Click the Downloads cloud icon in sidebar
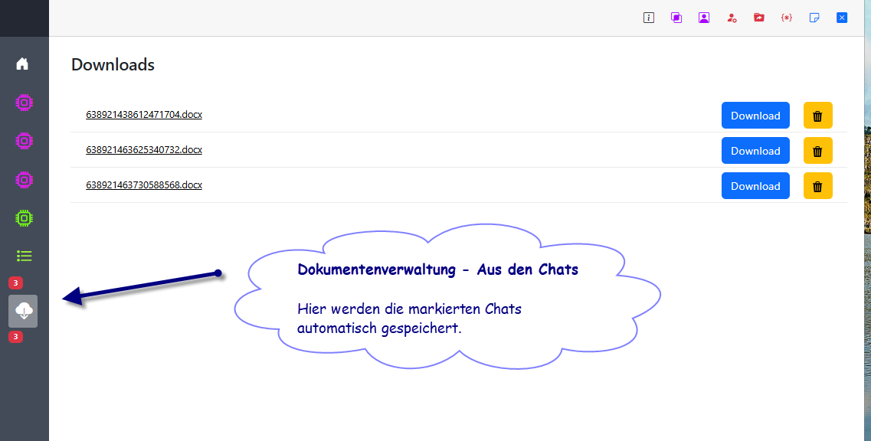The width and height of the screenshot is (871, 441). tap(24, 310)
